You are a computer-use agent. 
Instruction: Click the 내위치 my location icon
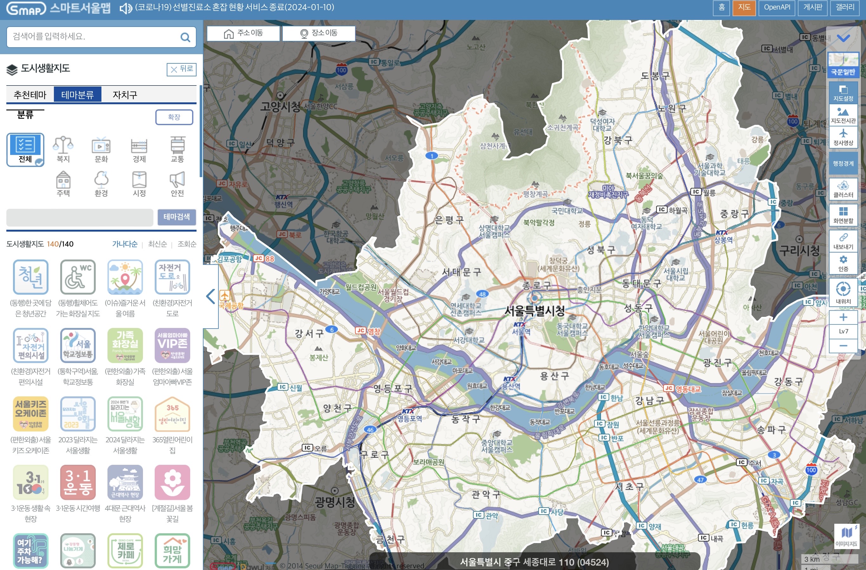843,292
